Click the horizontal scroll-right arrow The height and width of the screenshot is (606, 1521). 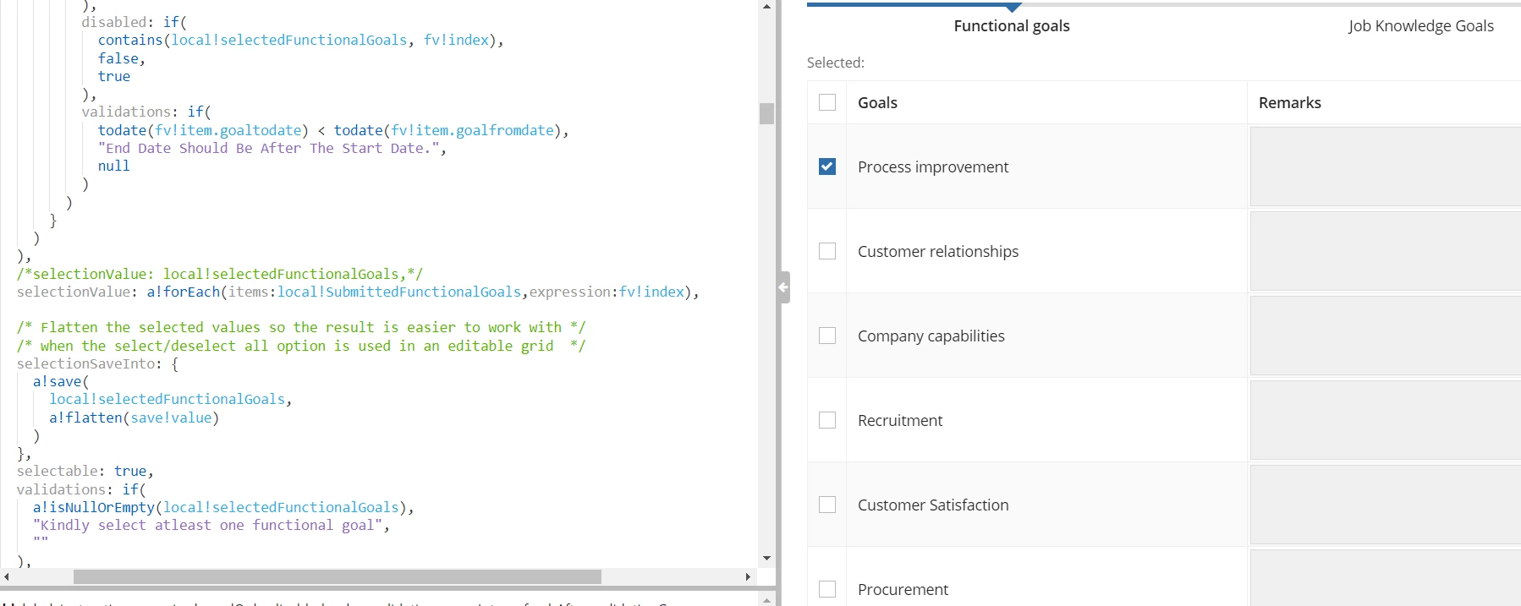[748, 576]
